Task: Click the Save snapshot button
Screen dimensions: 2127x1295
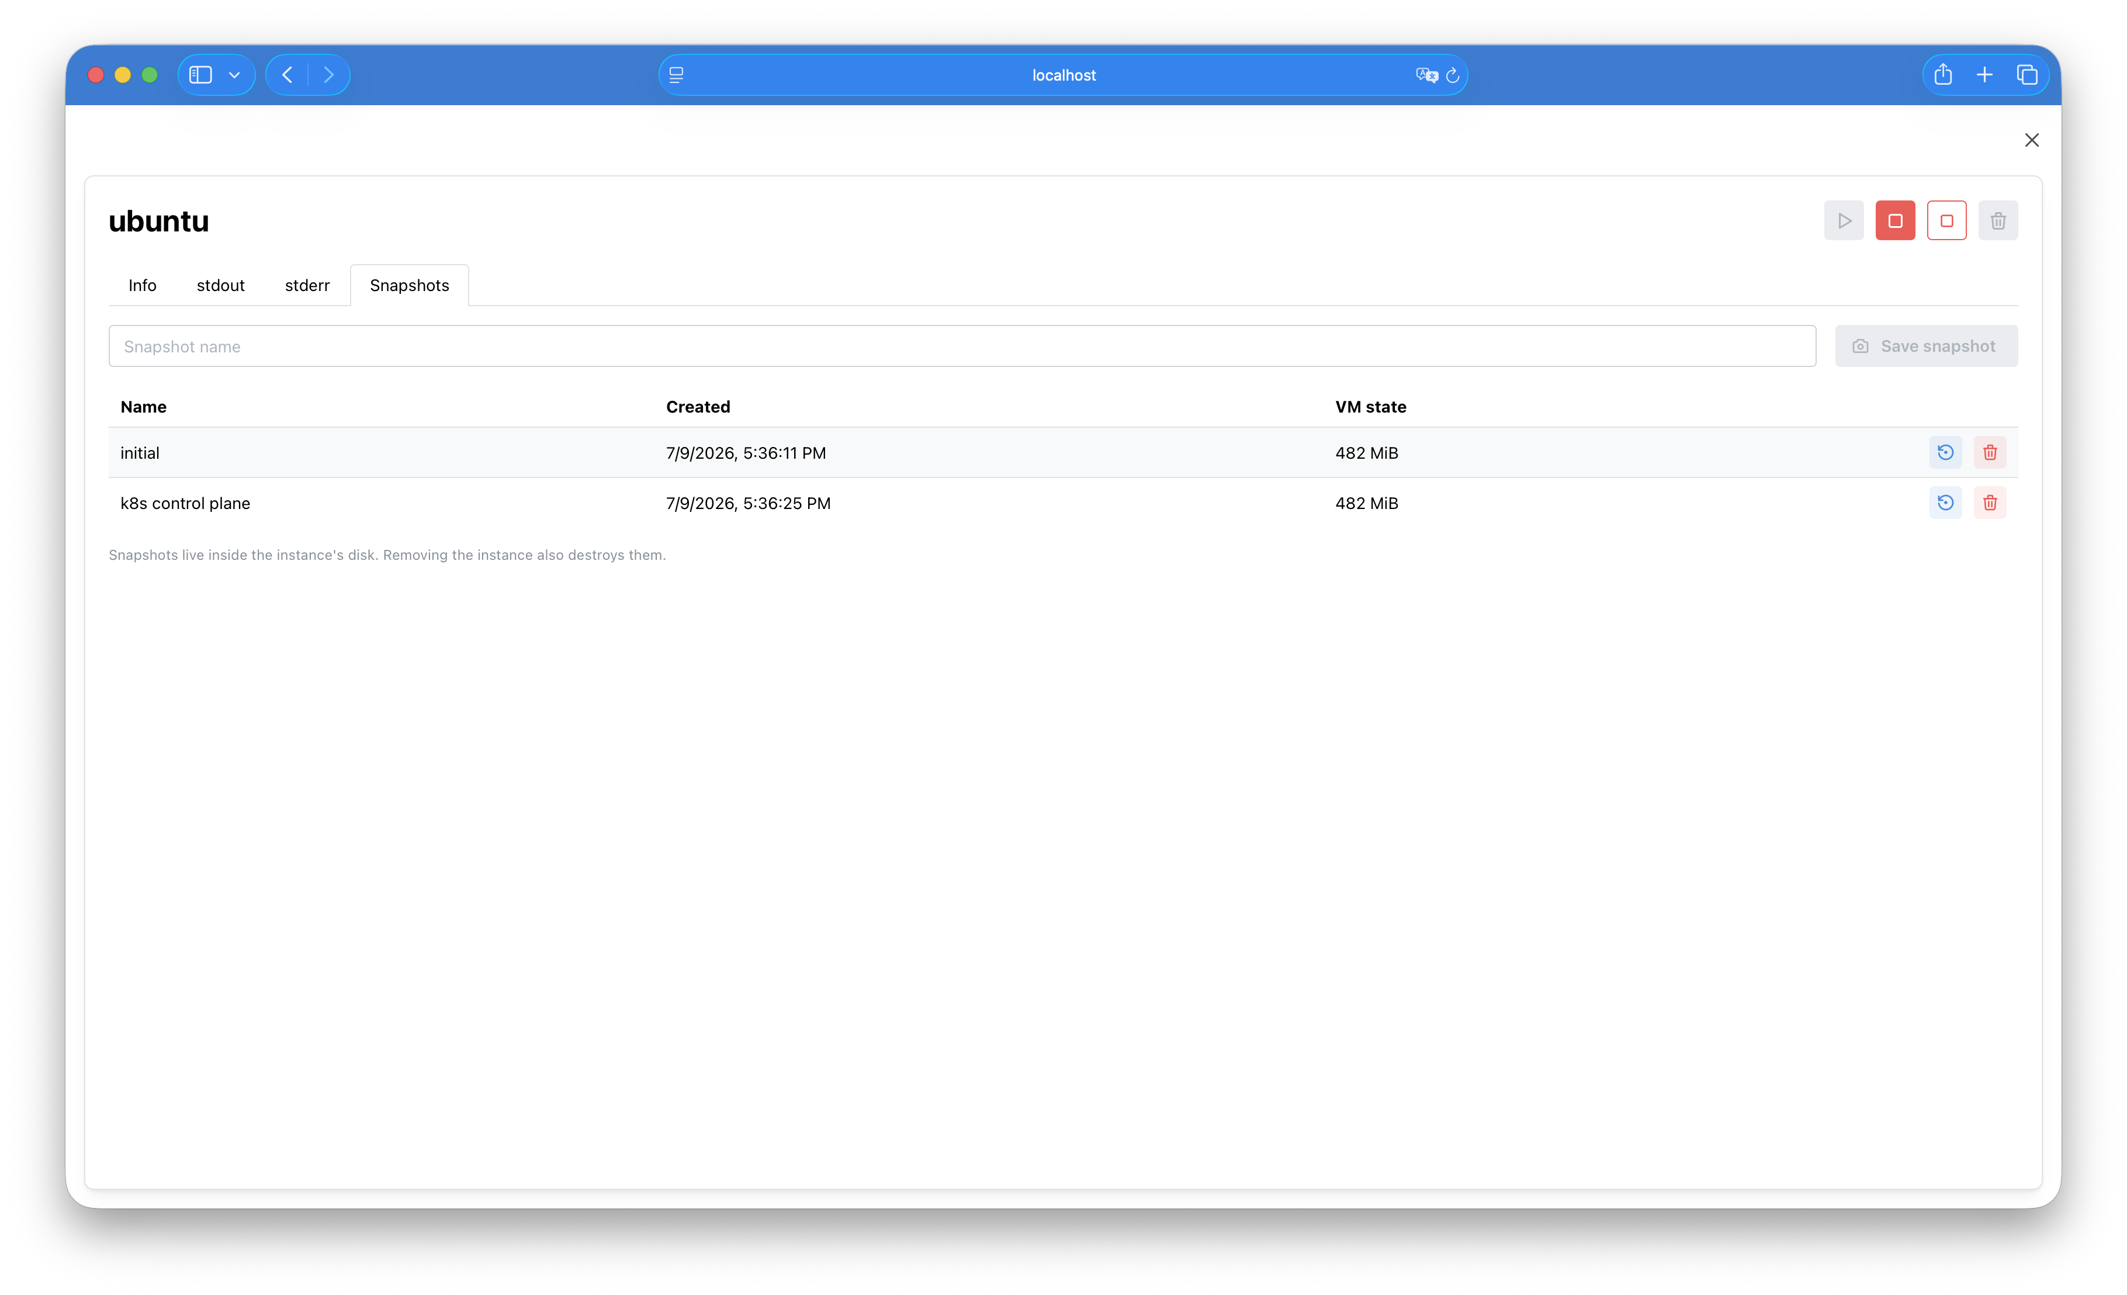Action: [x=1926, y=346]
